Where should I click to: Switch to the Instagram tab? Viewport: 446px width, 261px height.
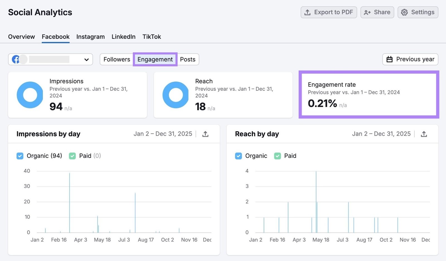(x=90, y=36)
